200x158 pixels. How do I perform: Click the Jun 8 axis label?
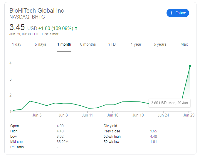click(63, 115)
